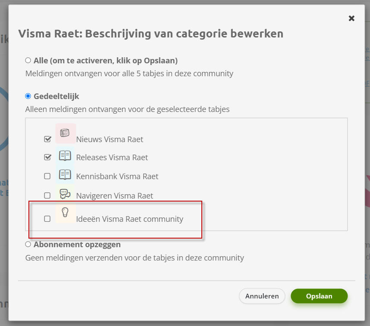370x326 pixels.
Task: Click the chat bubbles icon for Navigeren
Action: pos(65,194)
